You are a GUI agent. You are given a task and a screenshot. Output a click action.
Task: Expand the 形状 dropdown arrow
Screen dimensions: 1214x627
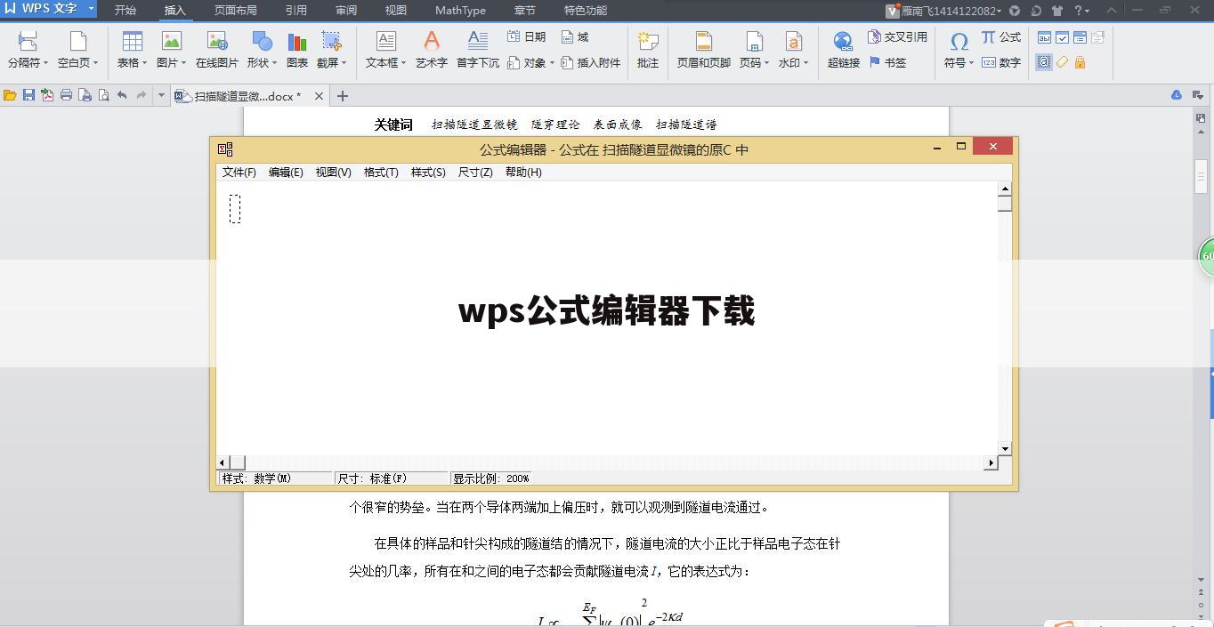click(274, 63)
